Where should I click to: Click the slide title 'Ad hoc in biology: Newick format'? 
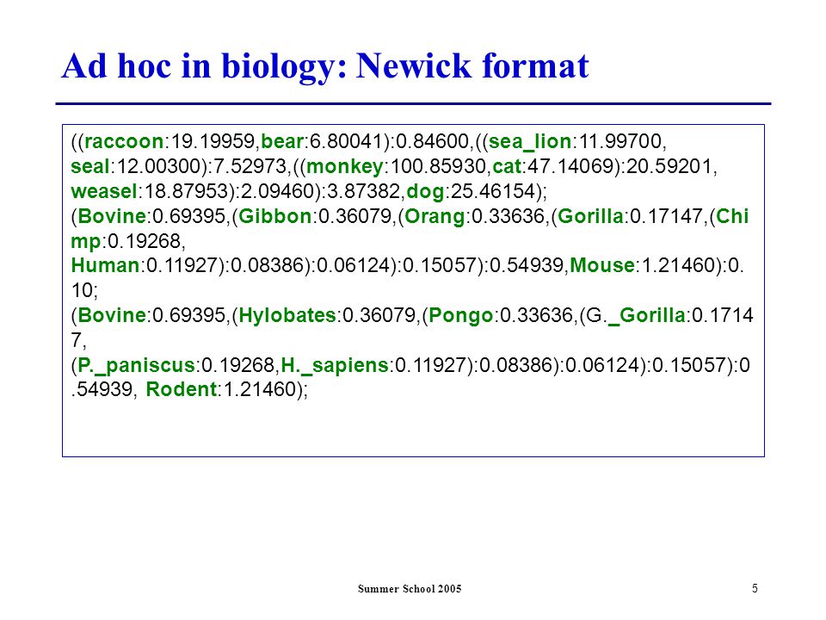325,67
